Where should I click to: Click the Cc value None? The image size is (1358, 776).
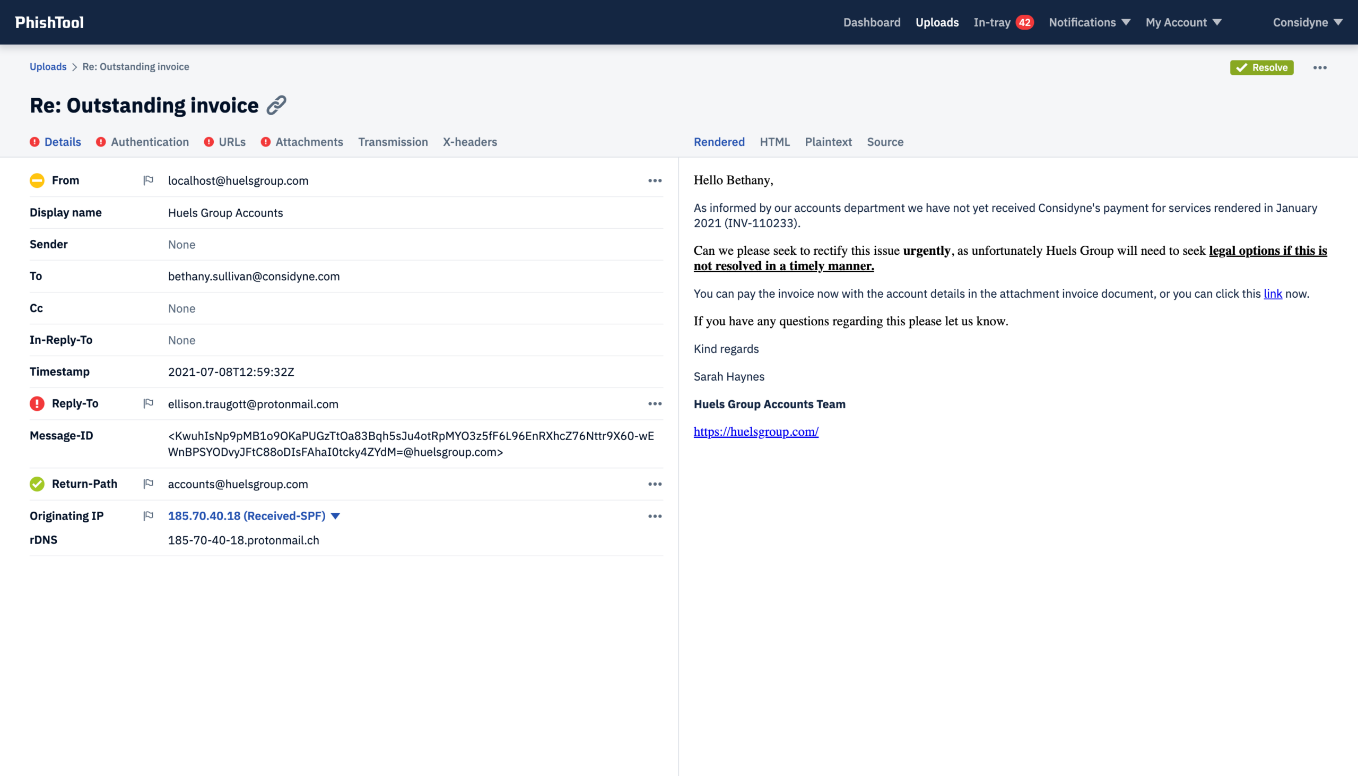[181, 308]
